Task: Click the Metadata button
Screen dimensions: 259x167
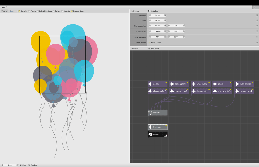Action: (153, 11)
